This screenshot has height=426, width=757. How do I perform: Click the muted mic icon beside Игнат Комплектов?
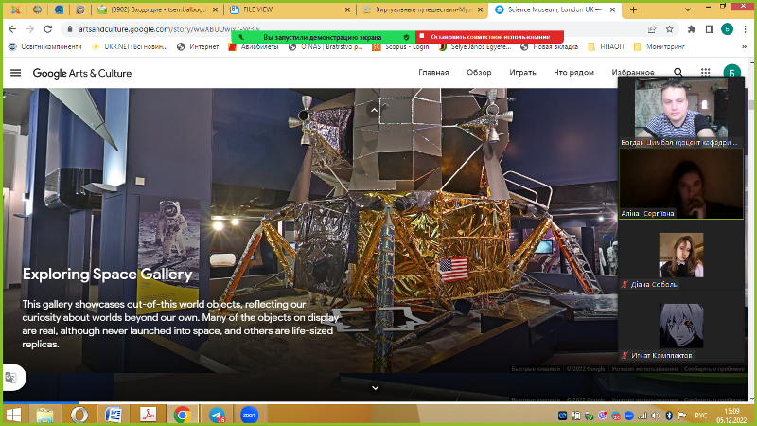[x=625, y=356]
